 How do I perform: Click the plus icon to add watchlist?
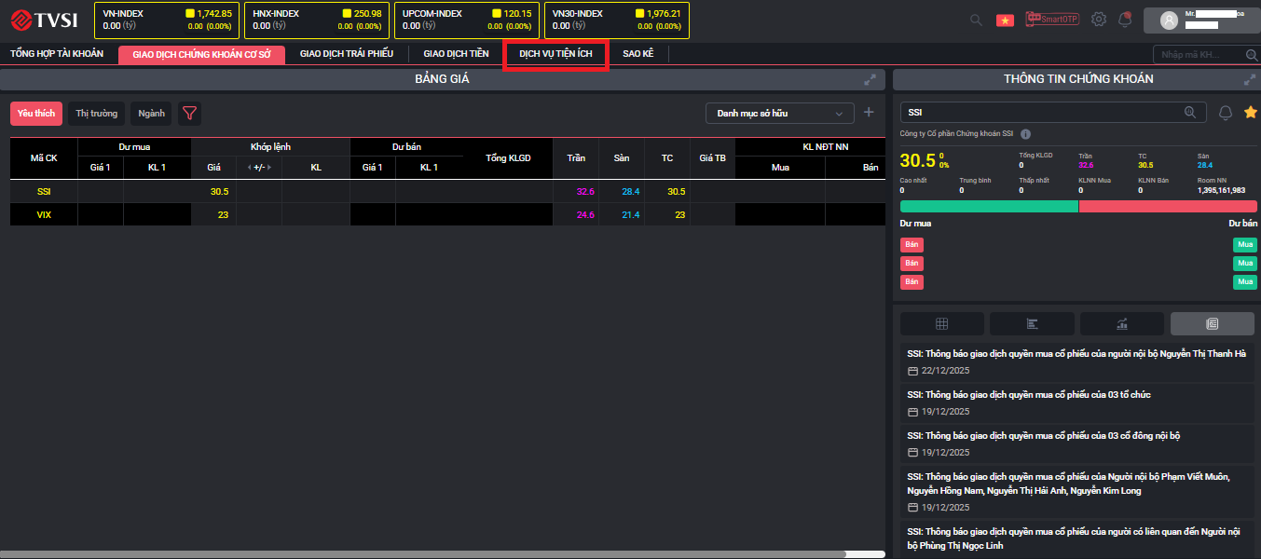[869, 113]
